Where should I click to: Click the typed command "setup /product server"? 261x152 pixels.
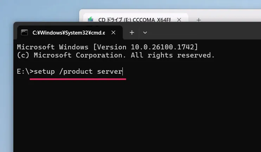point(78,72)
